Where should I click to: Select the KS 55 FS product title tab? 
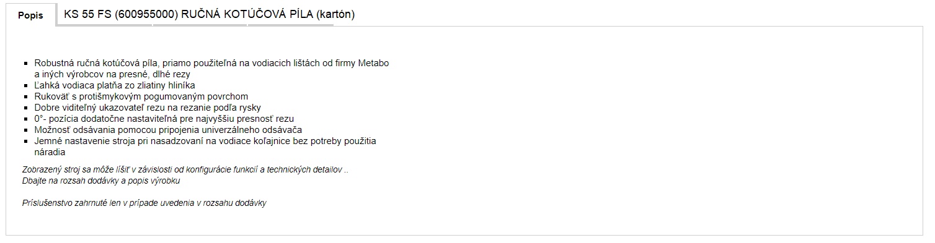(x=209, y=14)
